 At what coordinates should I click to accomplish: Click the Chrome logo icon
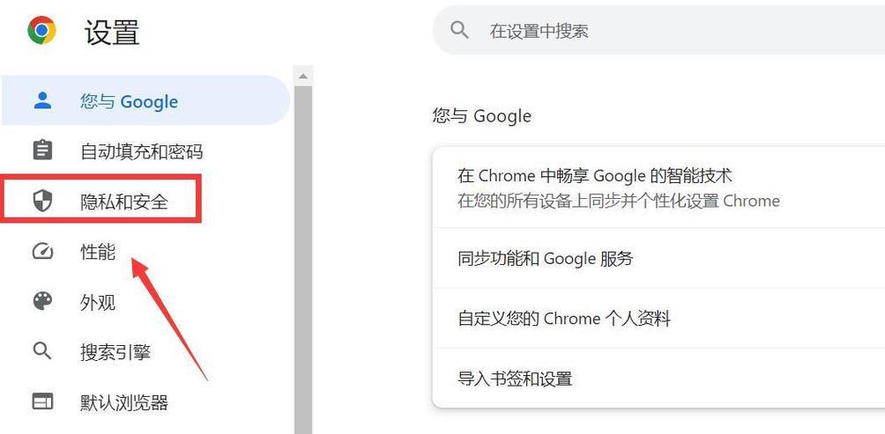[x=41, y=30]
